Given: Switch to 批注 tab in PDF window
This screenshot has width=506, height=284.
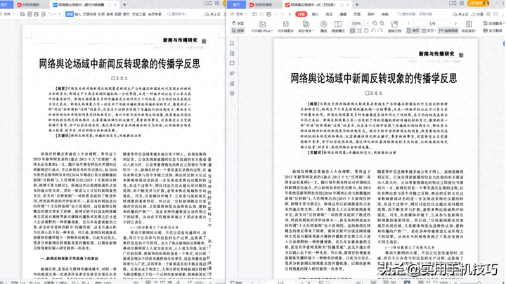Looking at the screenshot, I should 329,14.
